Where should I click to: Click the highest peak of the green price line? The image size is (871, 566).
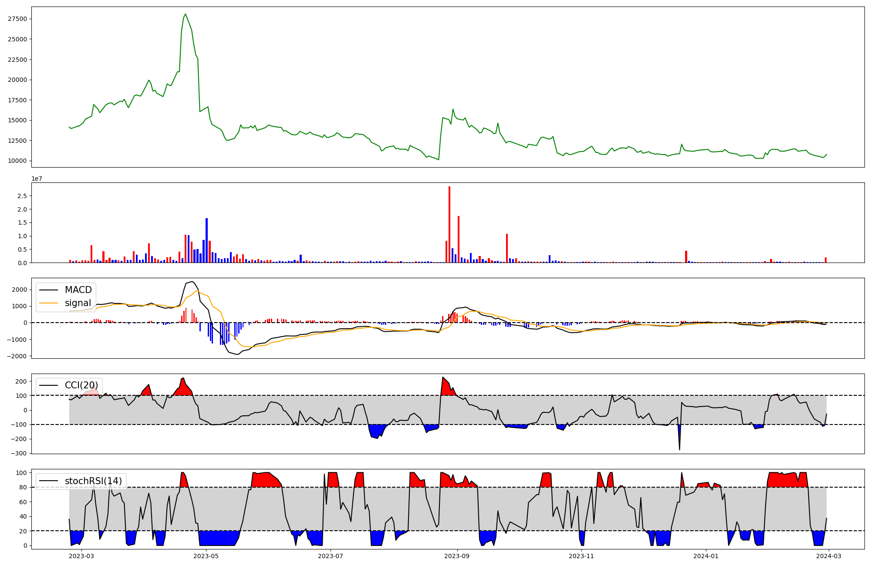coord(186,14)
